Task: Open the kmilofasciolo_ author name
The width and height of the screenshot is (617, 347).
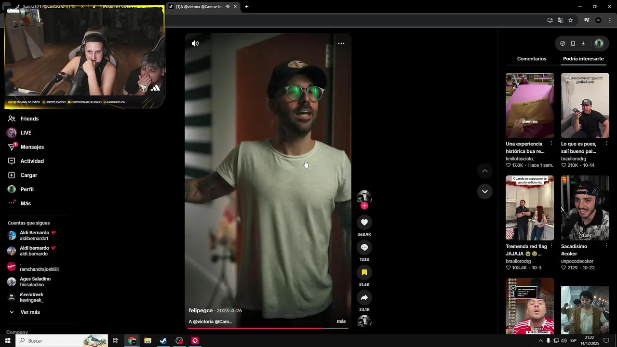Action: point(520,159)
